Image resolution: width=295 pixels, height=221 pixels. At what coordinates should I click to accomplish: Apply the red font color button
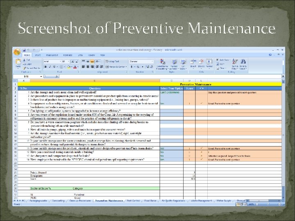(x=75, y=67)
